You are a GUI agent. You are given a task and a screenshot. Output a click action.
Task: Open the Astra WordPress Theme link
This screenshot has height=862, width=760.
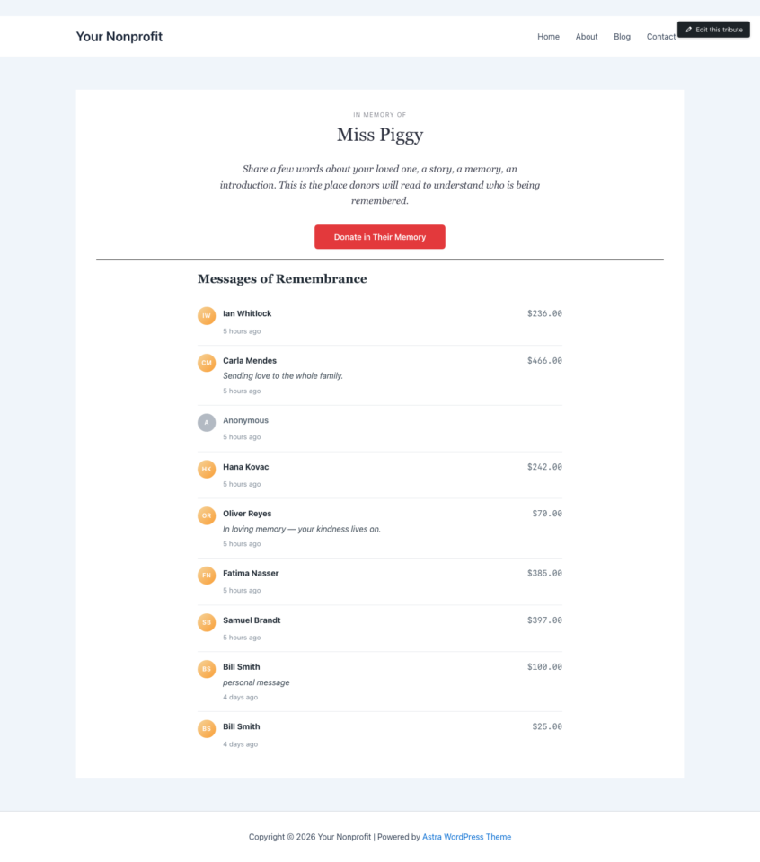(x=466, y=837)
